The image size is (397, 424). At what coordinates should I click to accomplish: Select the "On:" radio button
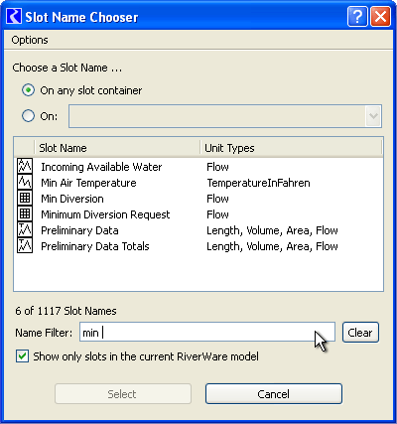(x=28, y=116)
